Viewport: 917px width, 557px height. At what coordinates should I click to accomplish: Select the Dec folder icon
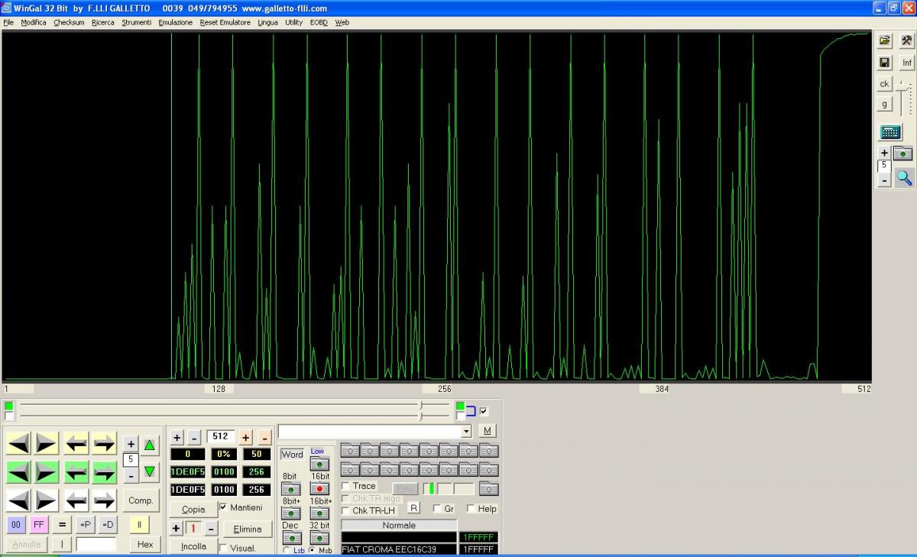[291, 538]
